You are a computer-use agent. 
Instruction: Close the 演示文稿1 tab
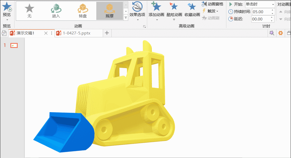click(46, 33)
